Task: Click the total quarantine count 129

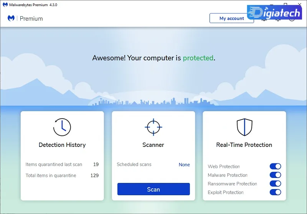Action: [x=94, y=176]
